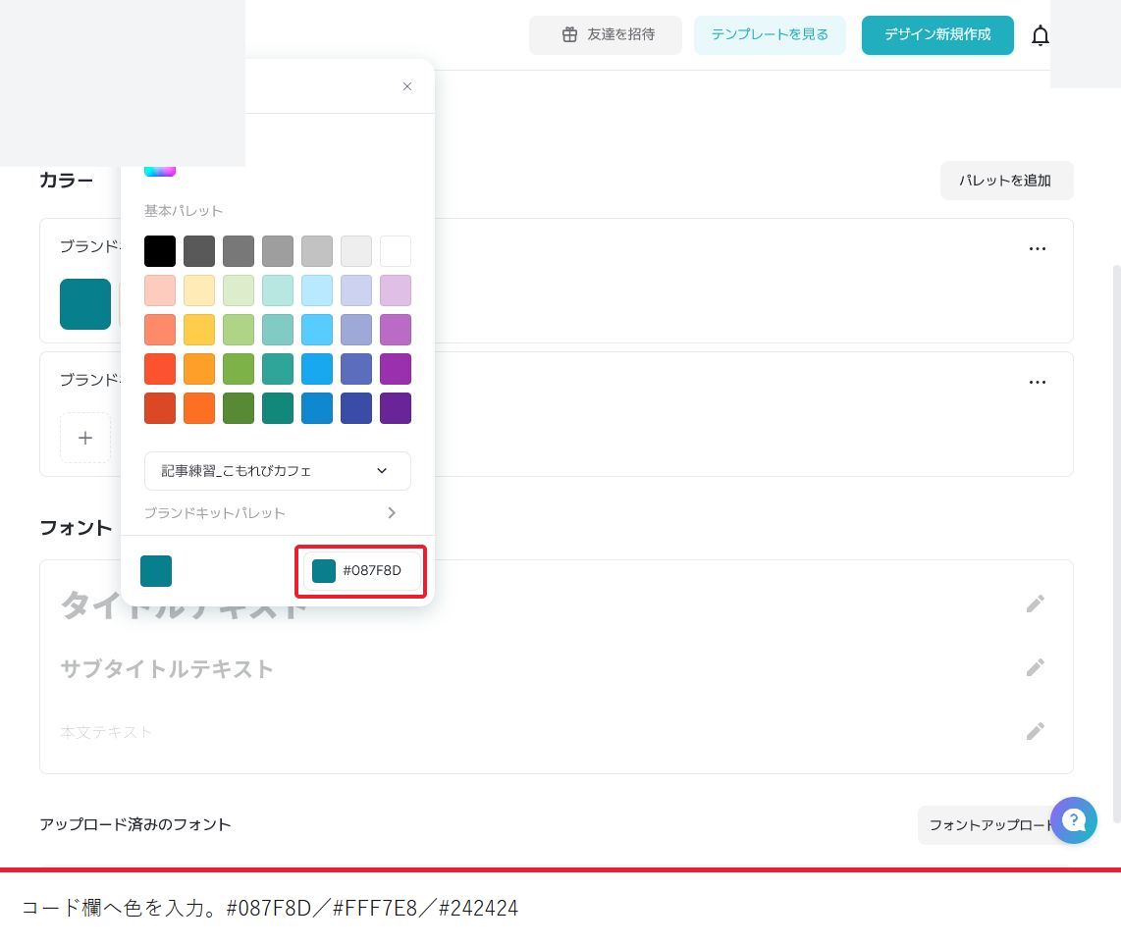Add a color with the plus tile
The width and height of the screenshot is (1121, 945).
point(85,438)
